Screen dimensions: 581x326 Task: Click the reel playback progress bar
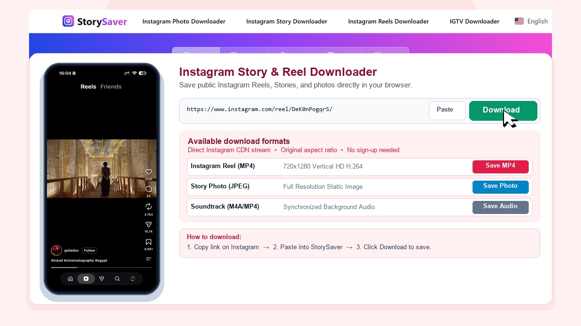click(101, 267)
